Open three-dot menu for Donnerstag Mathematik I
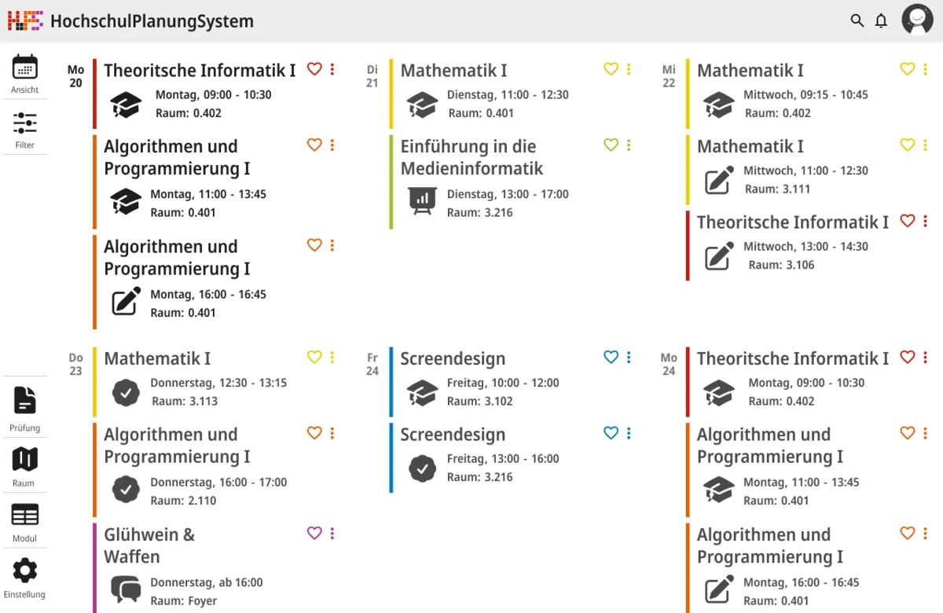The width and height of the screenshot is (943, 613). [x=332, y=358]
